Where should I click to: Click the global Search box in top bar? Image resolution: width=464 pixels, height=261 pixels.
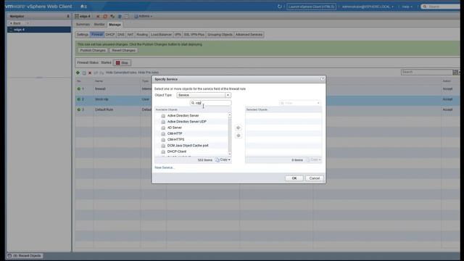(x=442, y=7)
